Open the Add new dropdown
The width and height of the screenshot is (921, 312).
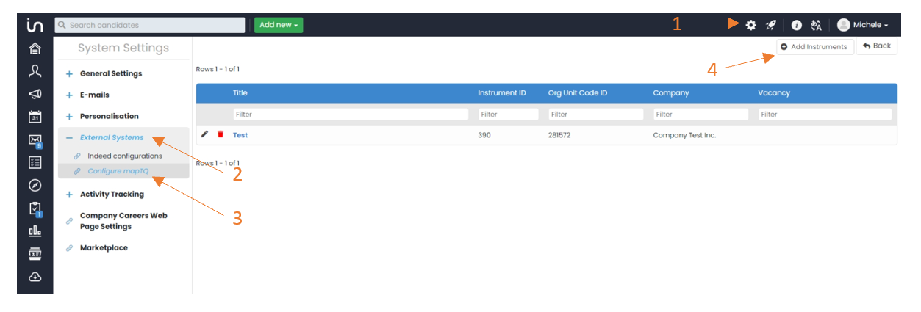(x=279, y=25)
